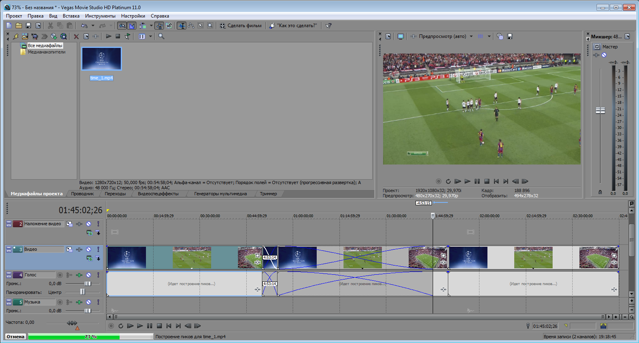Click the 'Голос' track pan slider
This screenshot has height=343, width=639.
[83, 292]
